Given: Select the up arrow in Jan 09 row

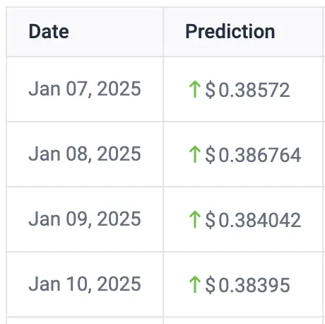Looking at the screenshot, I should pos(195,219).
